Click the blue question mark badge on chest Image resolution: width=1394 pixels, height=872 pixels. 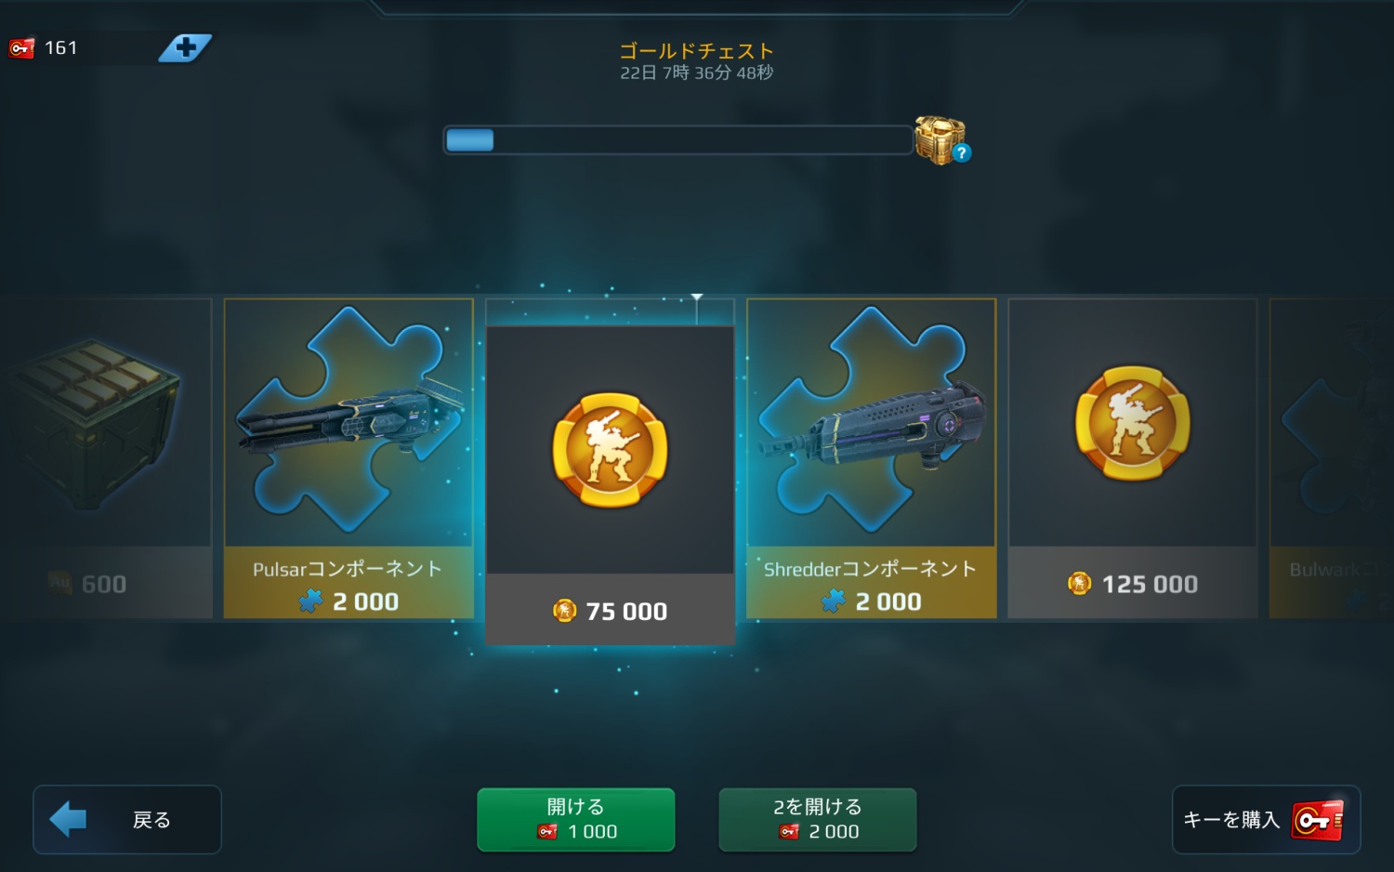(962, 153)
